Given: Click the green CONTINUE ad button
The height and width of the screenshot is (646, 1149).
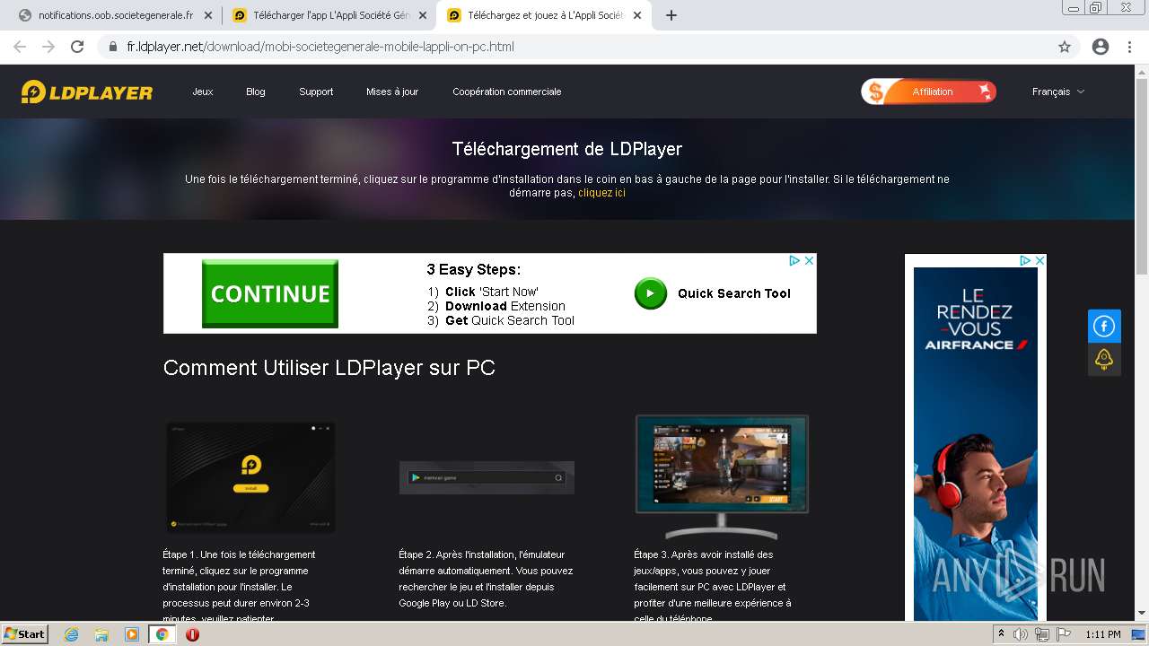Looking at the screenshot, I should point(270,293).
